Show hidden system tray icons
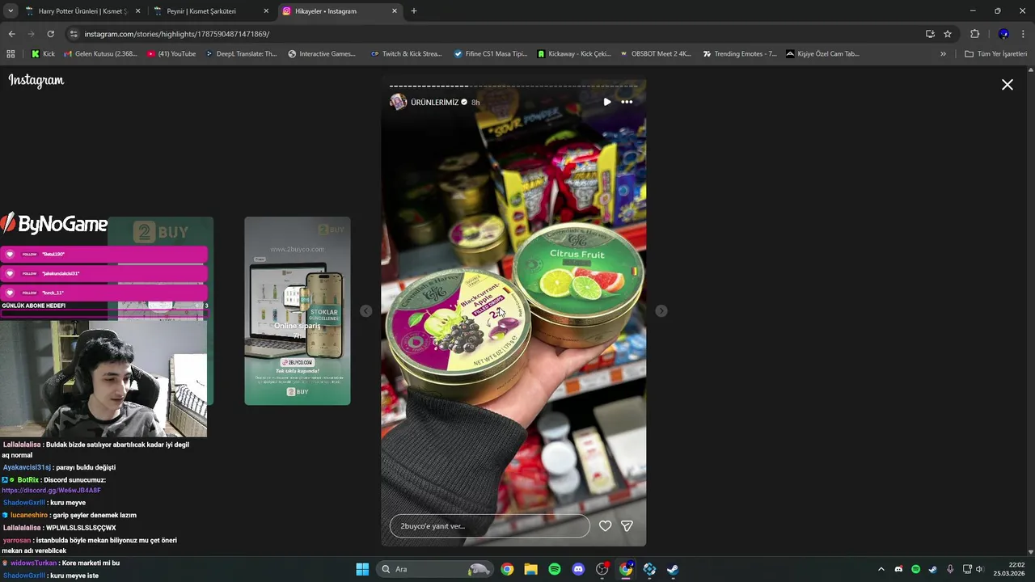 coord(881,569)
